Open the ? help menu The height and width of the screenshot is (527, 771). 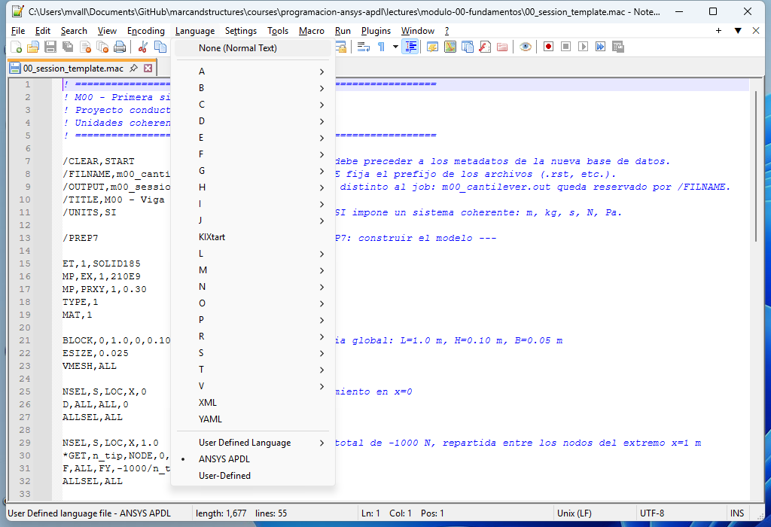click(446, 31)
